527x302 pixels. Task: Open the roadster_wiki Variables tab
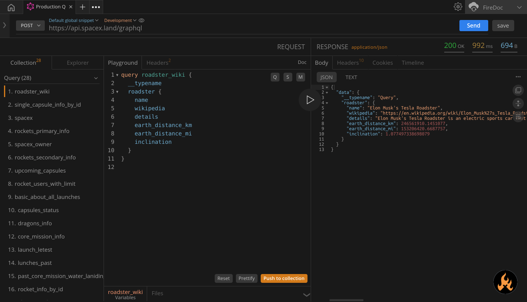pyautogui.click(x=125, y=294)
